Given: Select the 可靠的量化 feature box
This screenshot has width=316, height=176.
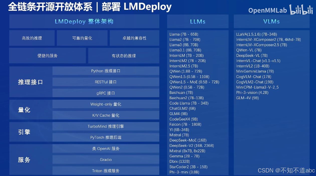Looking at the screenshot, I should pos(82,38).
